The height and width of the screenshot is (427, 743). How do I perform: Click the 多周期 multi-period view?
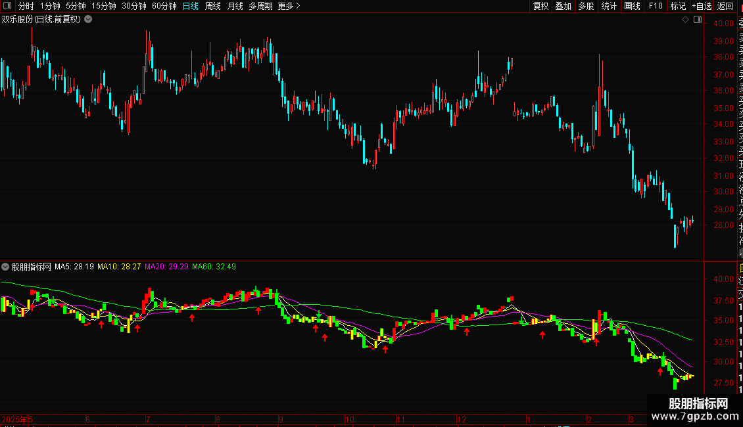tap(260, 6)
